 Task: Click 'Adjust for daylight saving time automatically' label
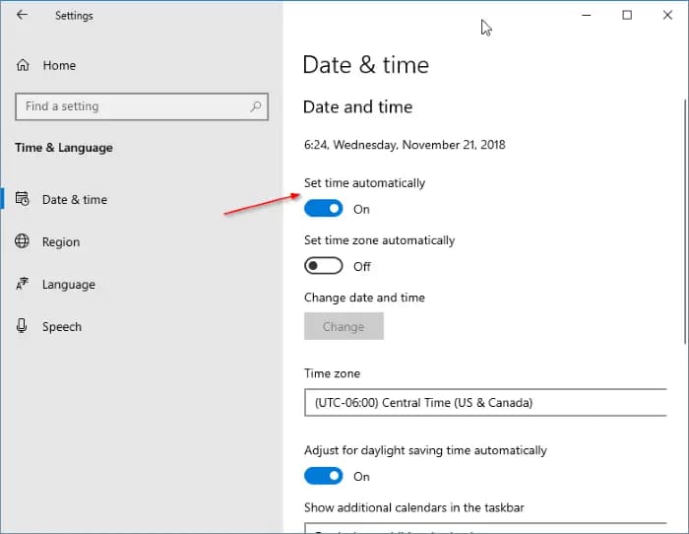[x=425, y=450]
